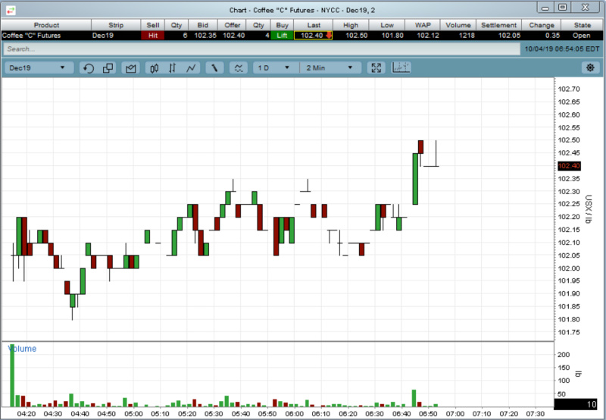The image size is (606, 420).
Task: Click the refresh chart icon
Action: [89, 68]
